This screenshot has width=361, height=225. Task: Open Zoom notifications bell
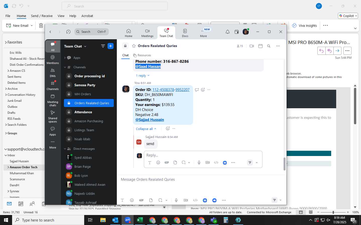(x=228, y=32)
